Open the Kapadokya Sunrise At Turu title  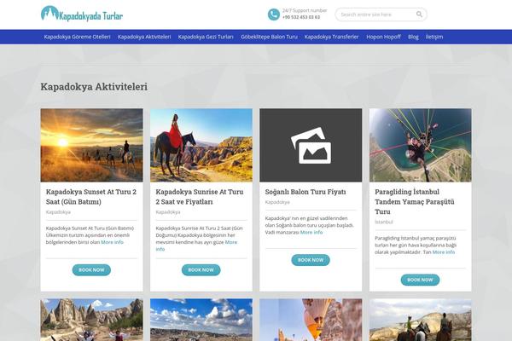pyautogui.click(x=200, y=197)
